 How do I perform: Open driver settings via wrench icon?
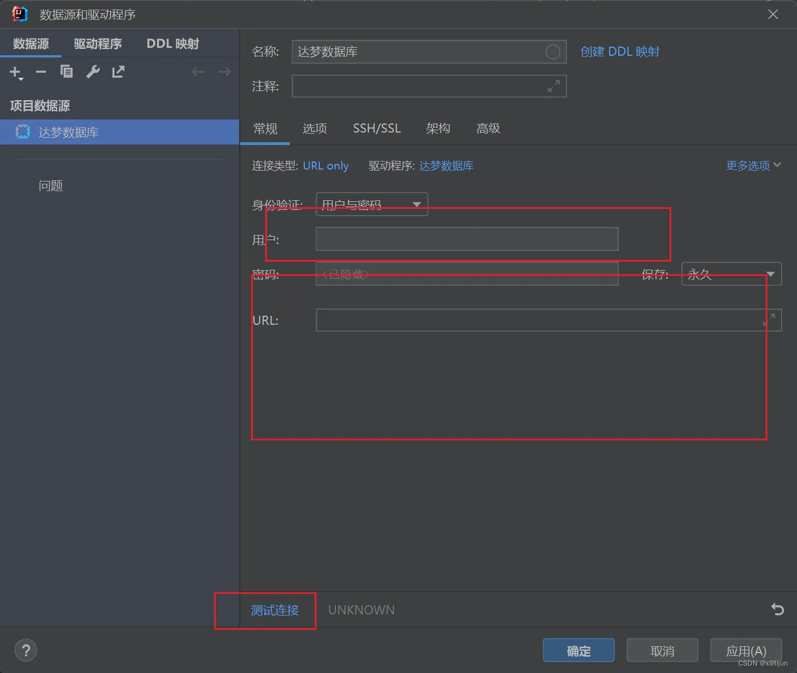point(93,72)
